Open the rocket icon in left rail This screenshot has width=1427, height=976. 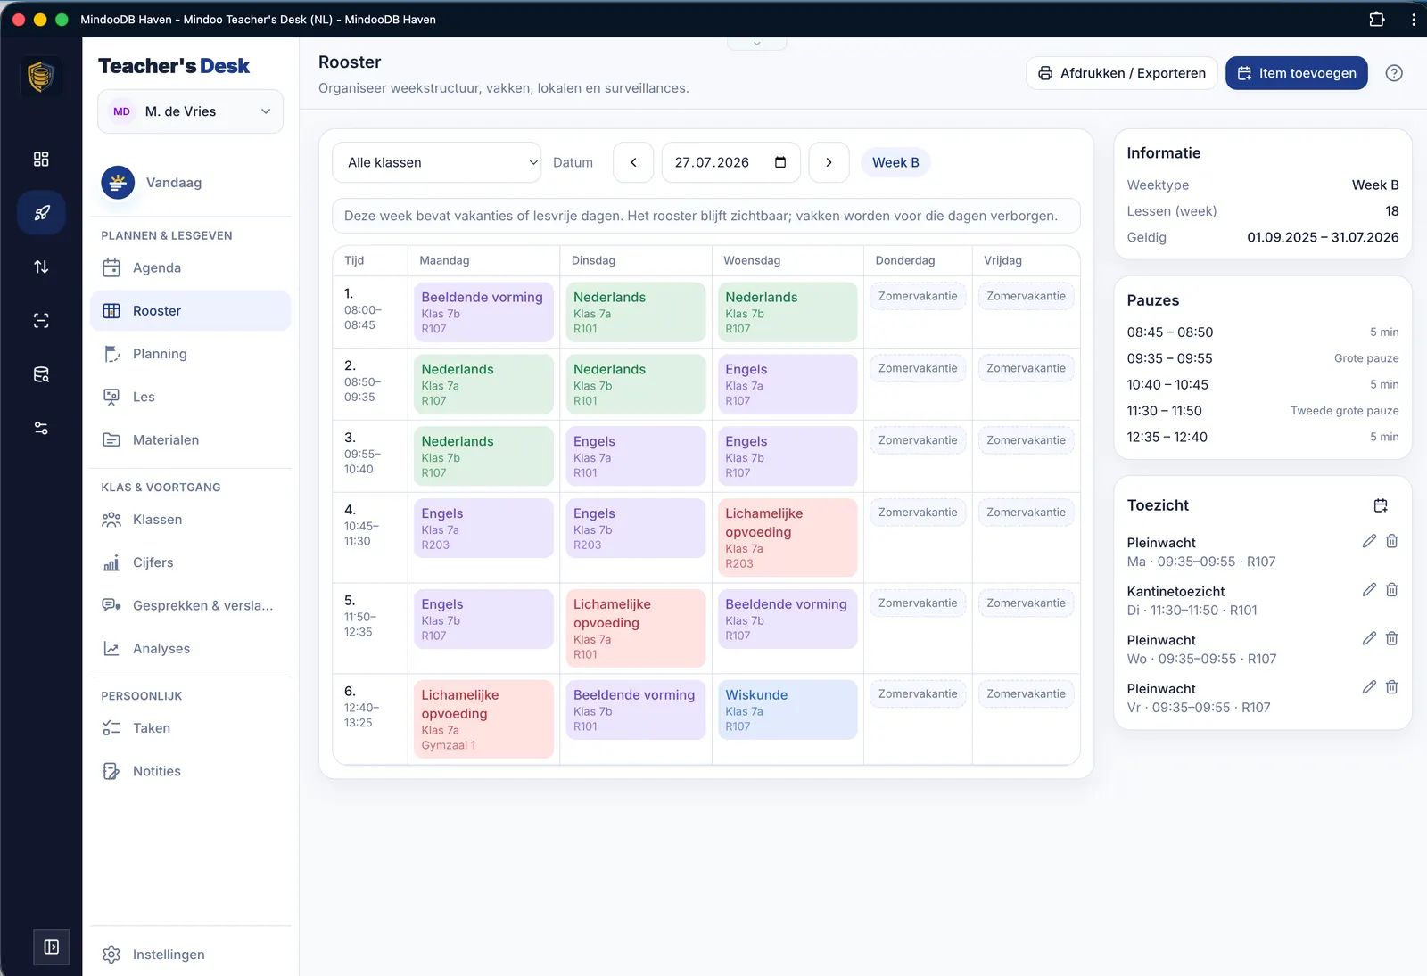click(x=41, y=213)
